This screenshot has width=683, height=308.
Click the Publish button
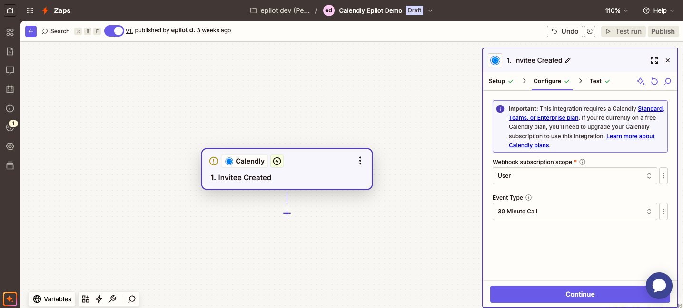coord(663,31)
